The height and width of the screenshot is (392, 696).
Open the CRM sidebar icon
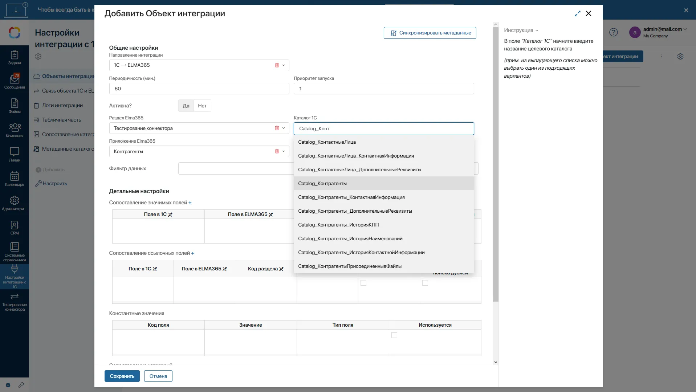(15, 228)
